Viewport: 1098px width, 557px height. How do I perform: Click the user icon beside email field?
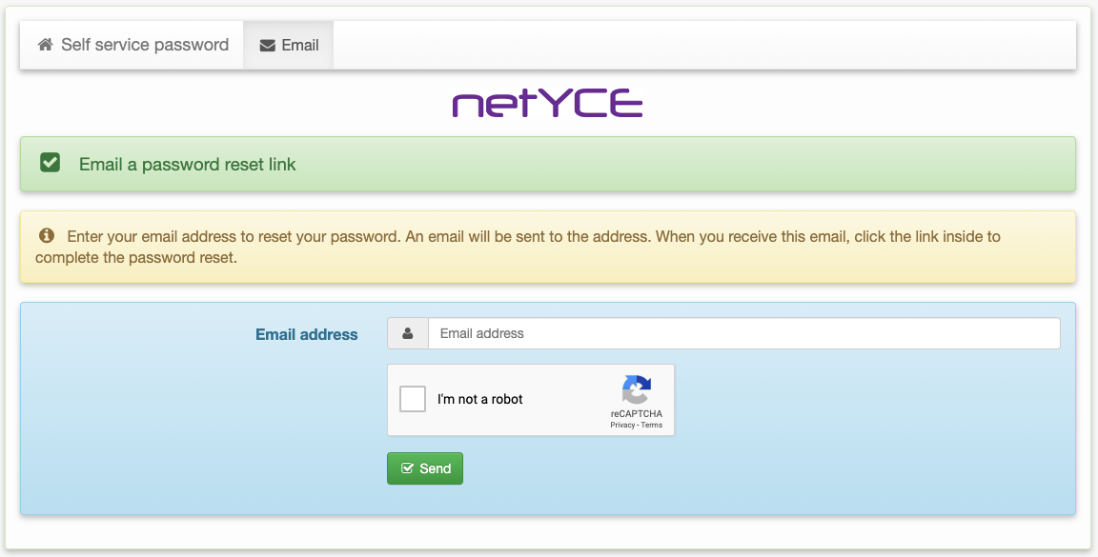click(x=408, y=333)
